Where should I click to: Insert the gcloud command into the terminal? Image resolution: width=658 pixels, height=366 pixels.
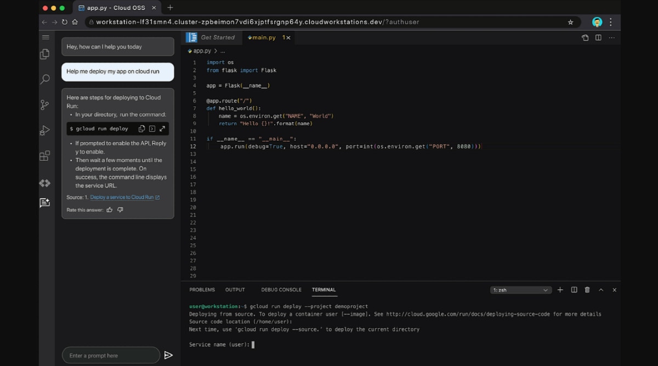[x=151, y=128]
